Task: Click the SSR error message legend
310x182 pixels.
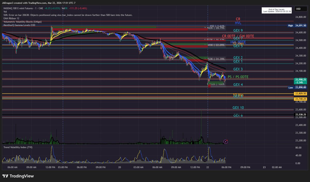Action: [68, 15]
